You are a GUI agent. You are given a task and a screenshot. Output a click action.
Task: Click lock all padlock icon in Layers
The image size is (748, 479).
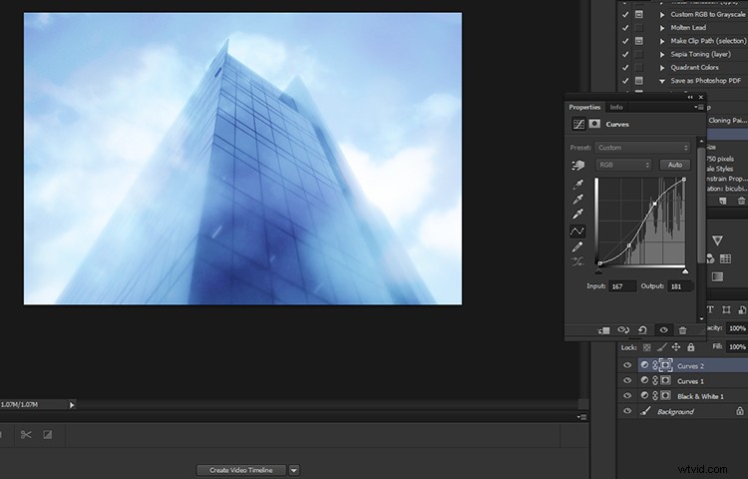tap(690, 347)
